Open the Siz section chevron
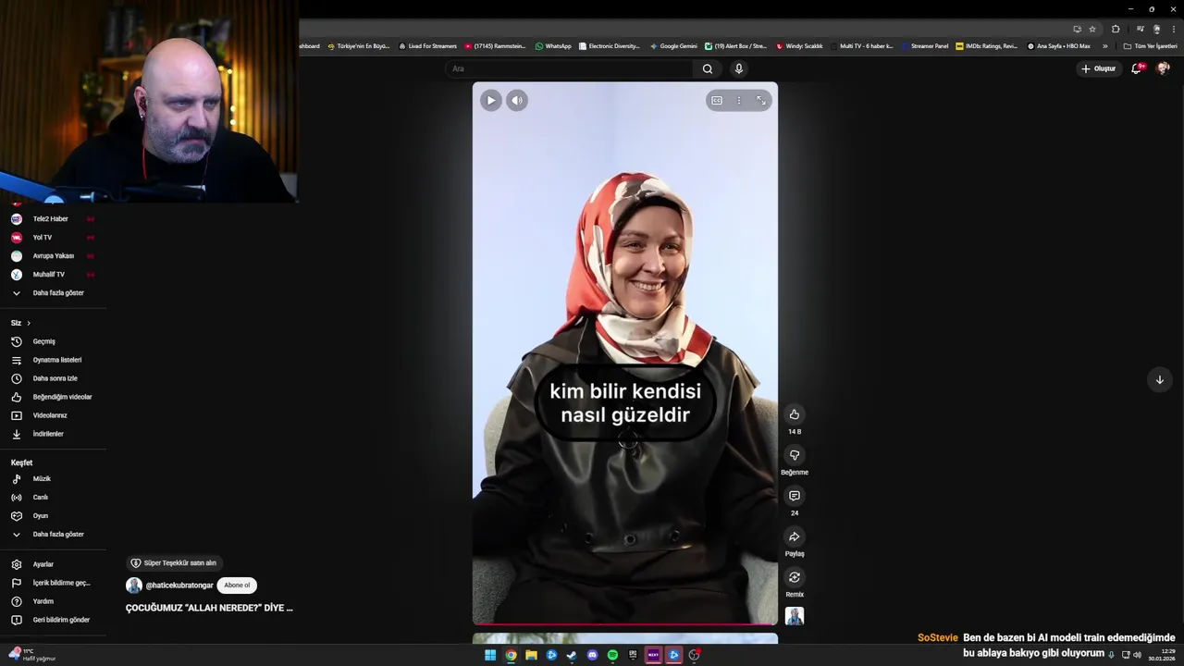Screen dimensions: 1184x666 29,323
